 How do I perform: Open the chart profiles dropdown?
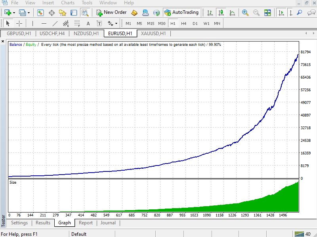(29, 12)
